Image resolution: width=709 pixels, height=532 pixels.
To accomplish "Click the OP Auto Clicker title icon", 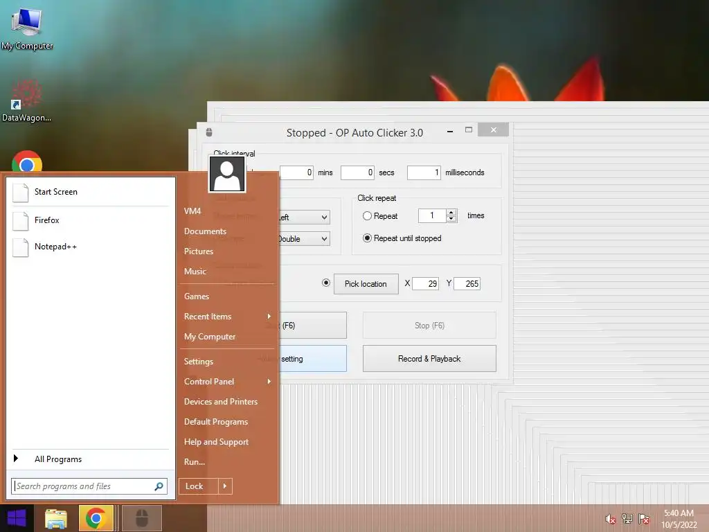I will coord(209,132).
